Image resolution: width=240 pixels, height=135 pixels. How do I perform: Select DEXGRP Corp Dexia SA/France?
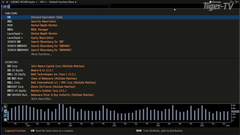pos(120,87)
